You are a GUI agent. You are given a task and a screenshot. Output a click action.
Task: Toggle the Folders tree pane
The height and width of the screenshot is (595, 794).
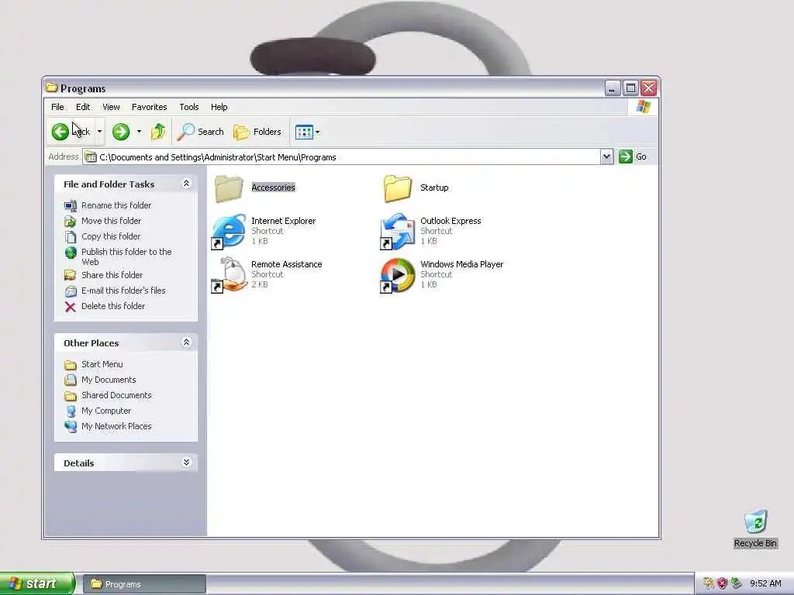(257, 132)
